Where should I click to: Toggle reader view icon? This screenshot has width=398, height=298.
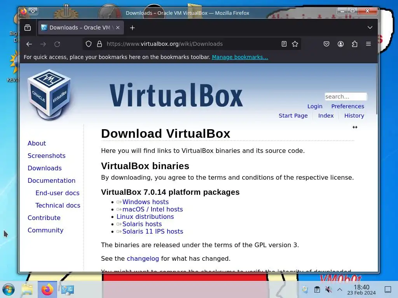[284, 44]
